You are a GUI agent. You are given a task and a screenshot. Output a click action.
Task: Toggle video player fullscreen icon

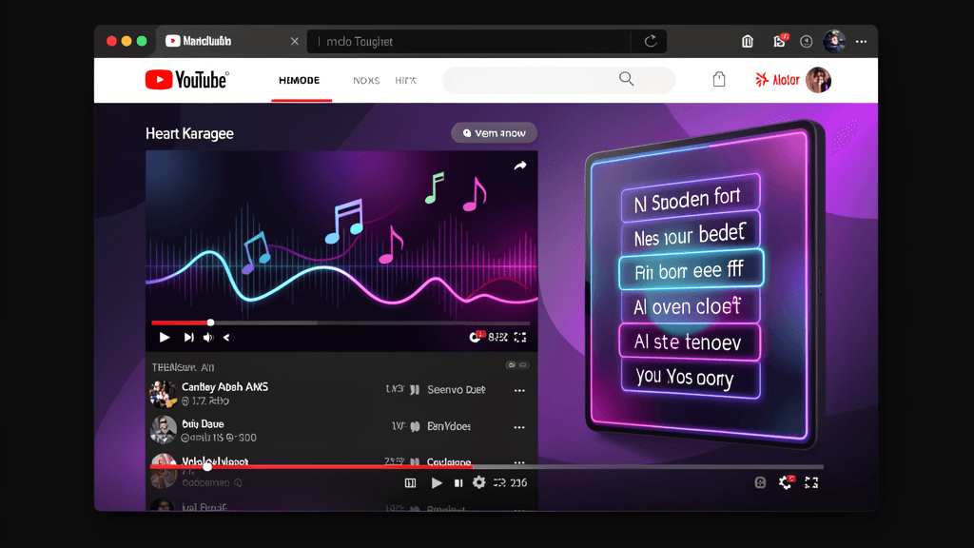520,338
